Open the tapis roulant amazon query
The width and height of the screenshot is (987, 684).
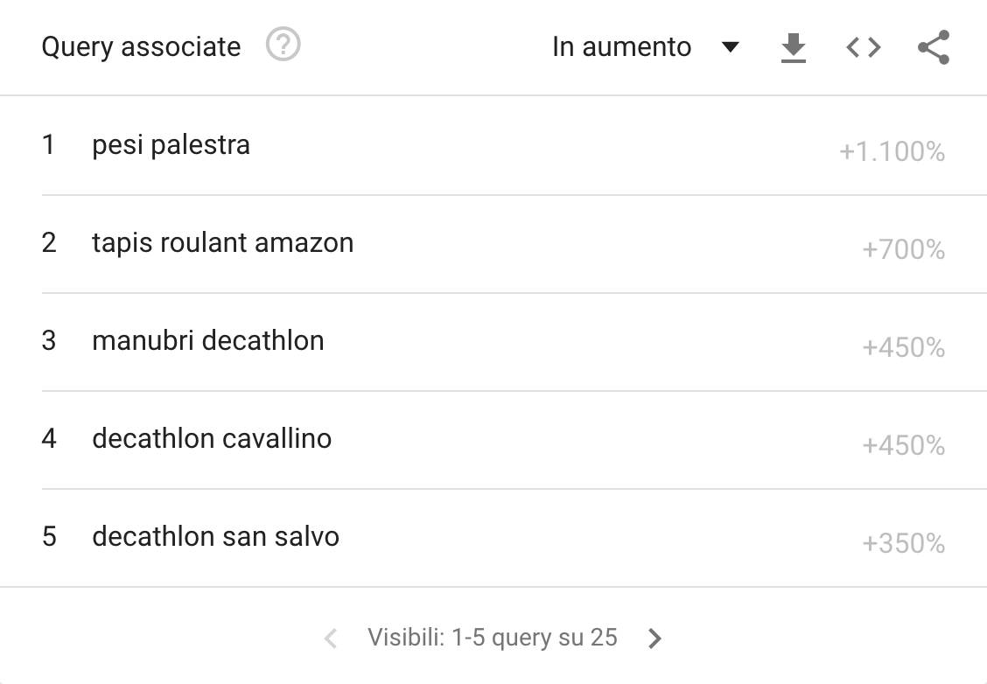[221, 242]
